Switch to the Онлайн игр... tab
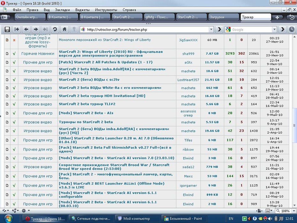Image resolution: width=297 pixels, height=223 pixels. 30,17
